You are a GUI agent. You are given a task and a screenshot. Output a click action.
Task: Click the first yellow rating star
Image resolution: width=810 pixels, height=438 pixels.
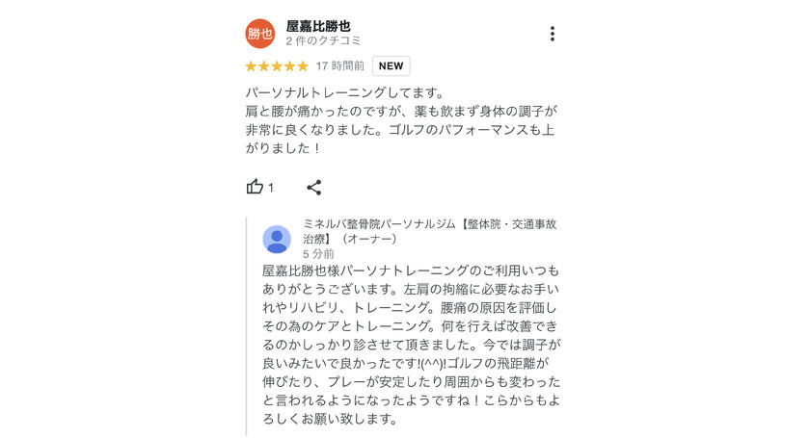pos(251,66)
